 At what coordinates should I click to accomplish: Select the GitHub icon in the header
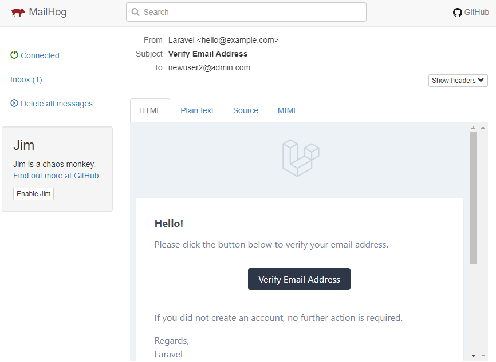click(457, 11)
